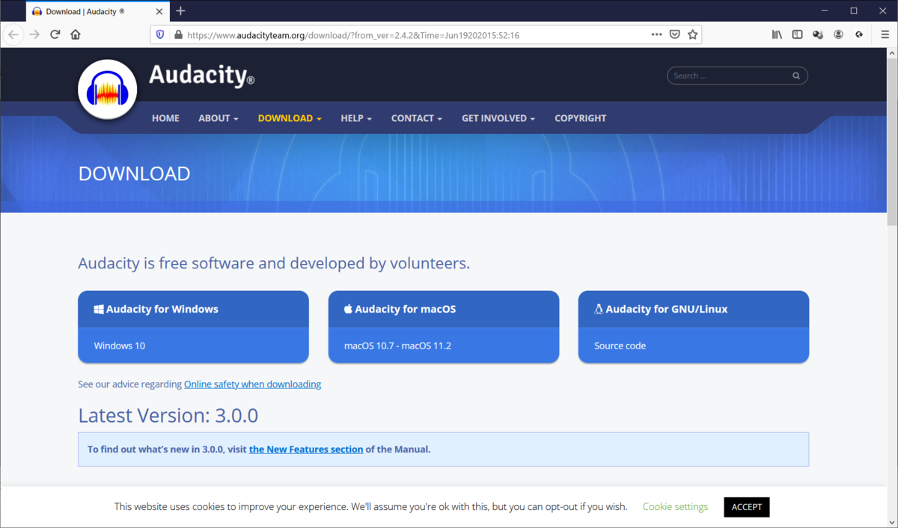Image resolution: width=898 pixels, height=528 pixels.
Task: Open Cookie settings
Action: coord(675,506)
